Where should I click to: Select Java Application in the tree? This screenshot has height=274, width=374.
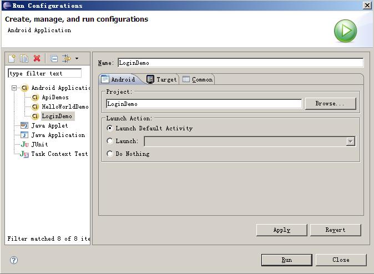pos(58,135)
